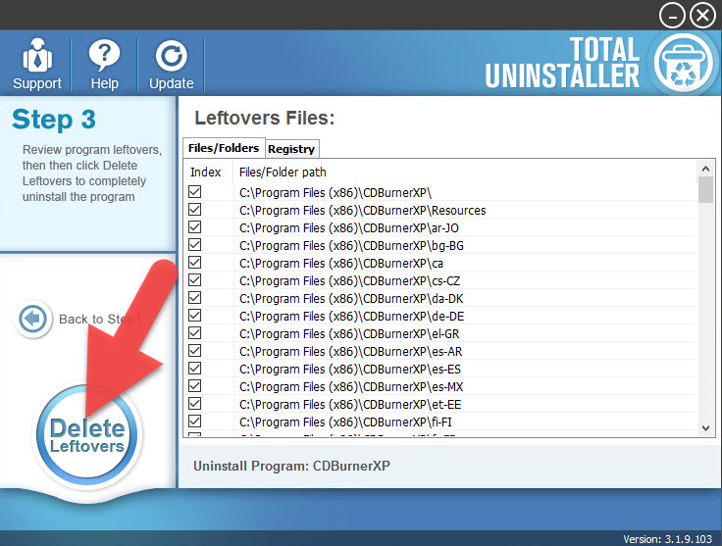Click the Delete Leftovers button
This screenshot has width=722, height=546.
(x=87, y=435)
